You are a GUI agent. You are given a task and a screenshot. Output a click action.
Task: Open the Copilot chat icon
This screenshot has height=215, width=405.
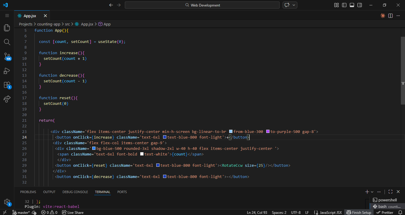[x=287, y=5]
